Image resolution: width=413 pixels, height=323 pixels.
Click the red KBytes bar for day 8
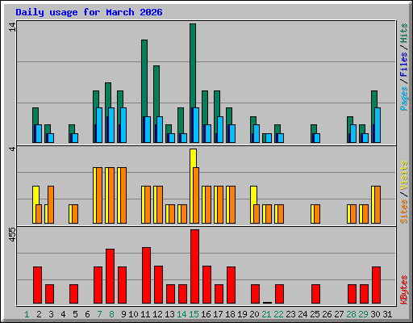(110, 276)
